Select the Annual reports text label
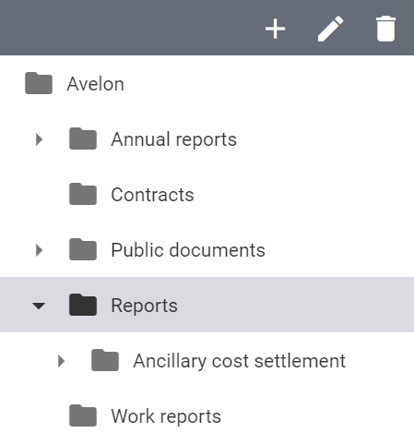This screenshot has height=445, width=414. (x=174, y=139)
